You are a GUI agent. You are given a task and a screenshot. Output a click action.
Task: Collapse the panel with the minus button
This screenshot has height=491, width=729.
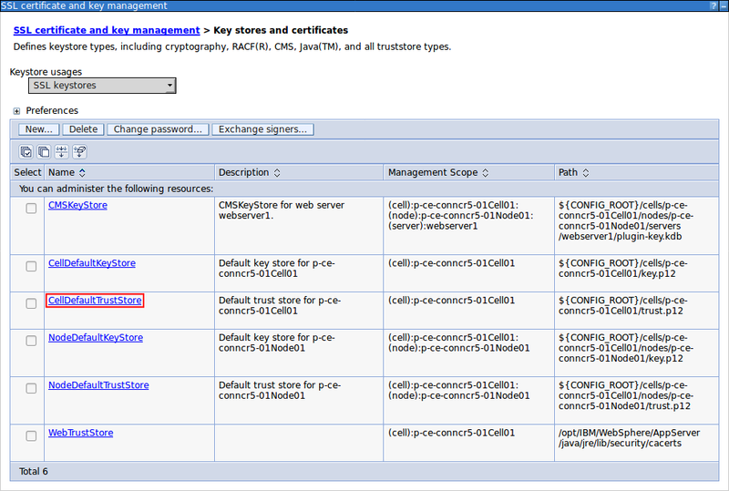(x=723, y=6)
